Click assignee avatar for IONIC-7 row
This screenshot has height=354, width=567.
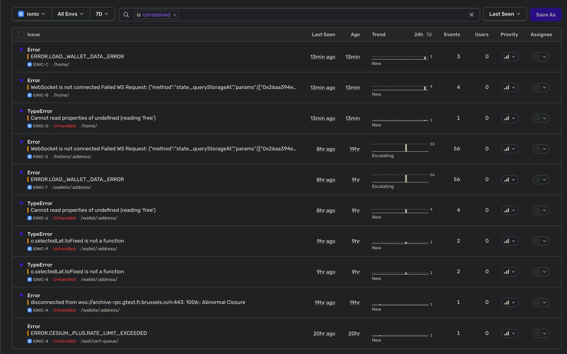[538, 180]
